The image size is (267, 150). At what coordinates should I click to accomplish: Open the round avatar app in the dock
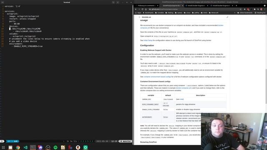pos(78,147)
